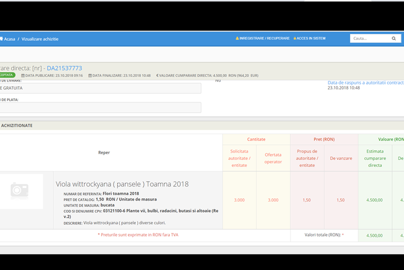Open the DA21537773 acquisition code link
This screenshot has width=404, height=270.
pos(64,68)
